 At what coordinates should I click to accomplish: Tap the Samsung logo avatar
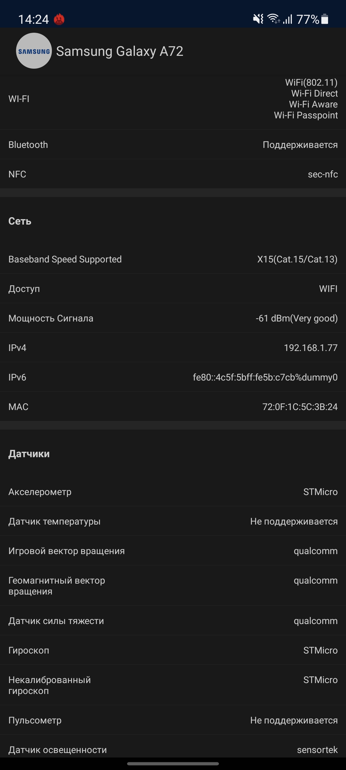tap(34, 51)
